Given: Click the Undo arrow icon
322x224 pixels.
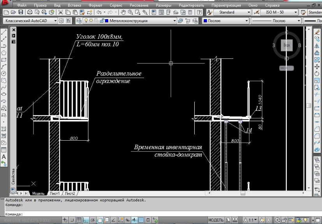Looking at the screenshot, I should (x=99, y=12).
